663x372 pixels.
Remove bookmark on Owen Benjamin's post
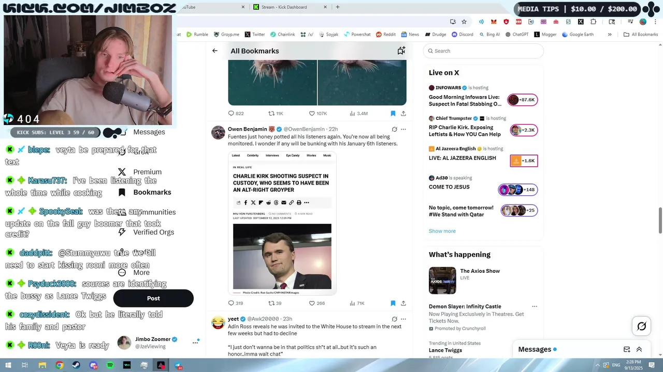(x=393, y=303)
